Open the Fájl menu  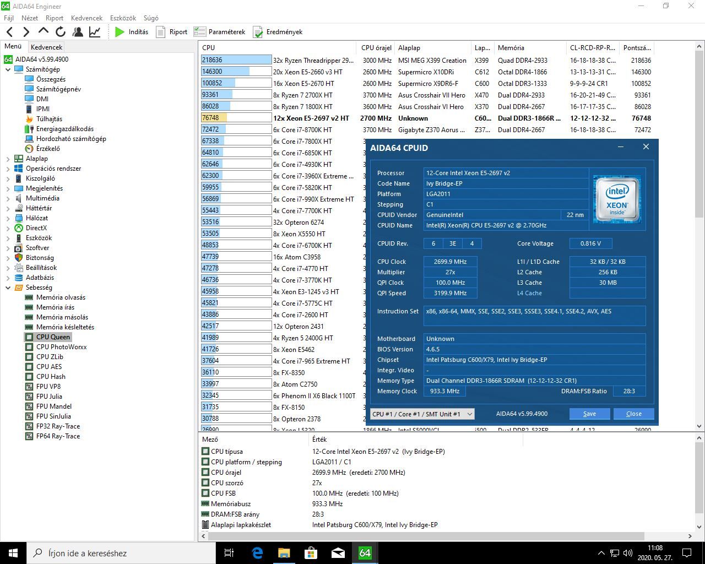[9, 18]
